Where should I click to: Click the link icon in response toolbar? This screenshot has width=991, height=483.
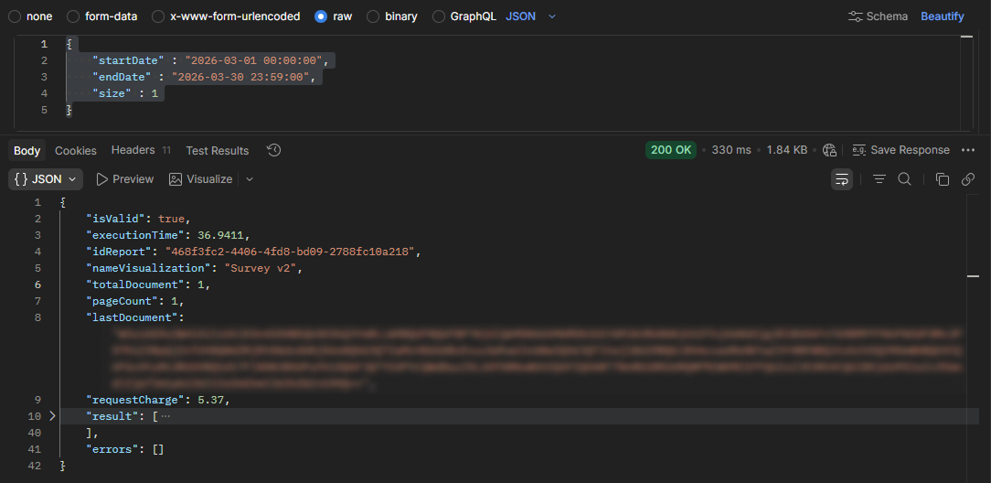(967, 179)
